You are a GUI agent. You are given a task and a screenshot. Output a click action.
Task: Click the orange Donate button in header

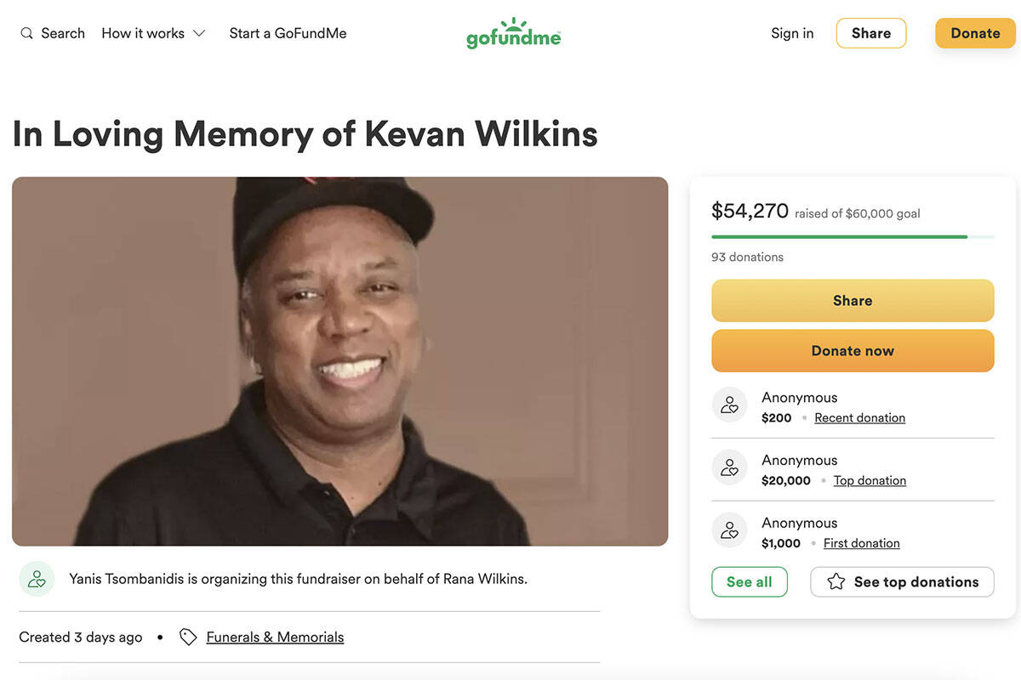975,33
